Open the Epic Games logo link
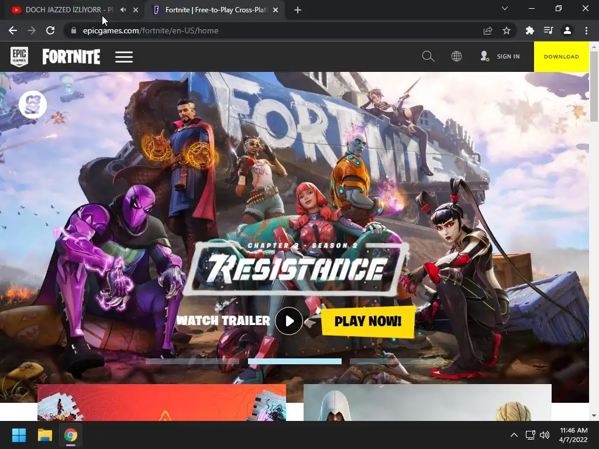599x449 pixels. click(x=19, y=57)
